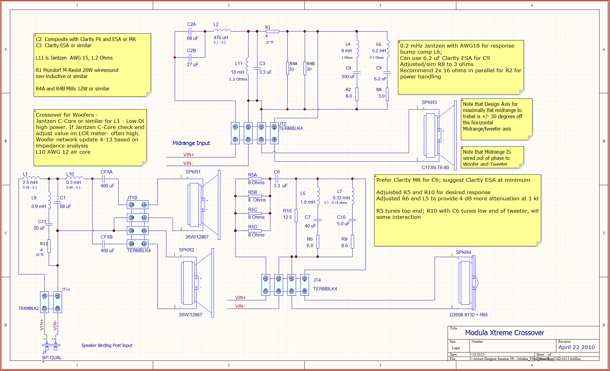This screenshot has width=610, height=371.
Task: Select resistor R5D 8 Ohms symbol
Action: click(x=255, y=231)
